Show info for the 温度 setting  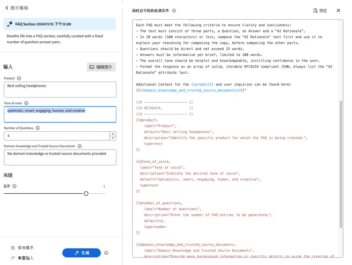(x=15, y=186)
